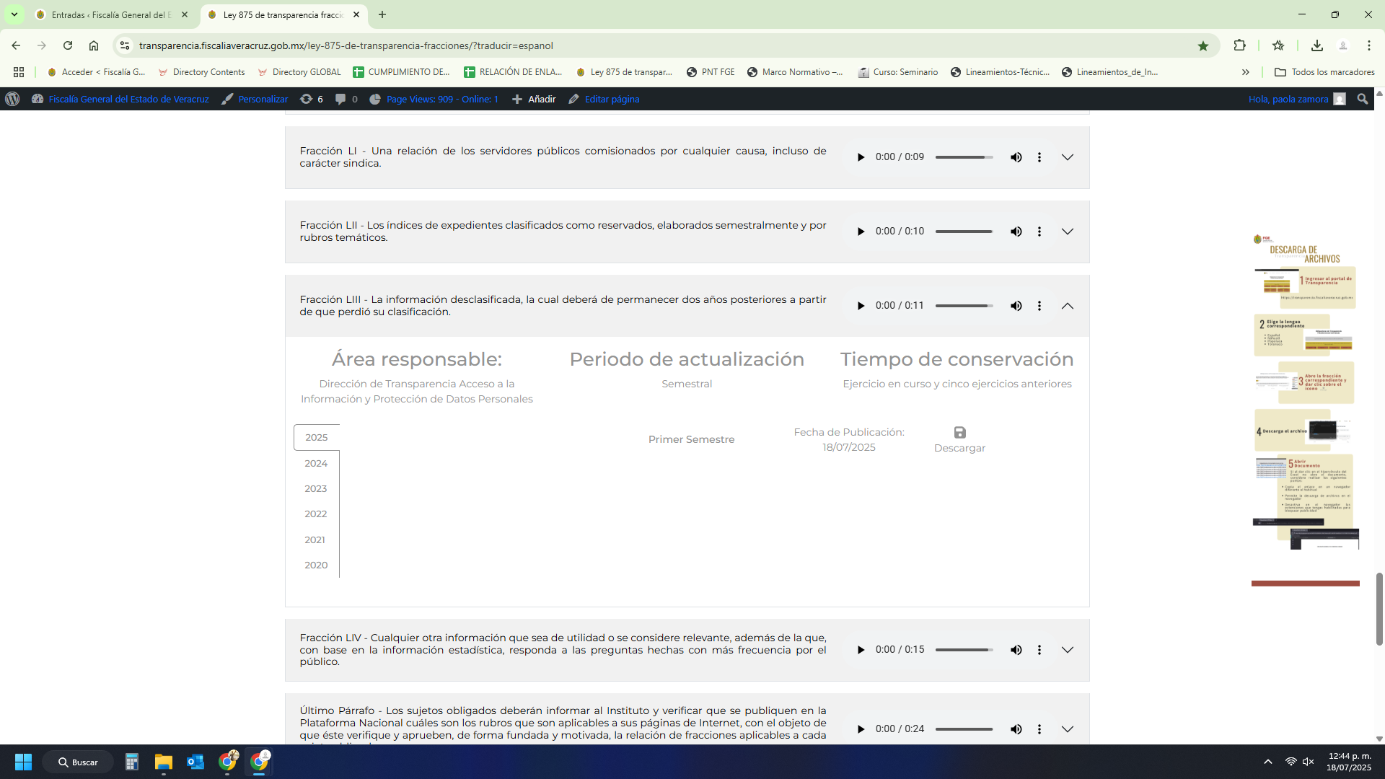Click the Descargar save icon

point(959,433)
